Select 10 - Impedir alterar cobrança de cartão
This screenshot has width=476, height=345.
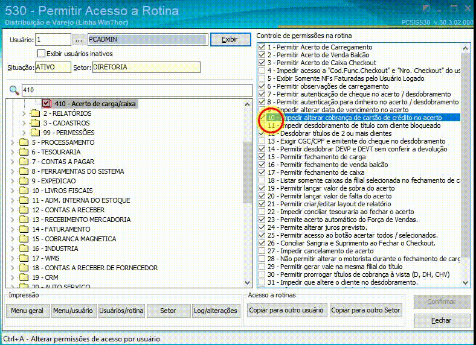tap(364, 118)
